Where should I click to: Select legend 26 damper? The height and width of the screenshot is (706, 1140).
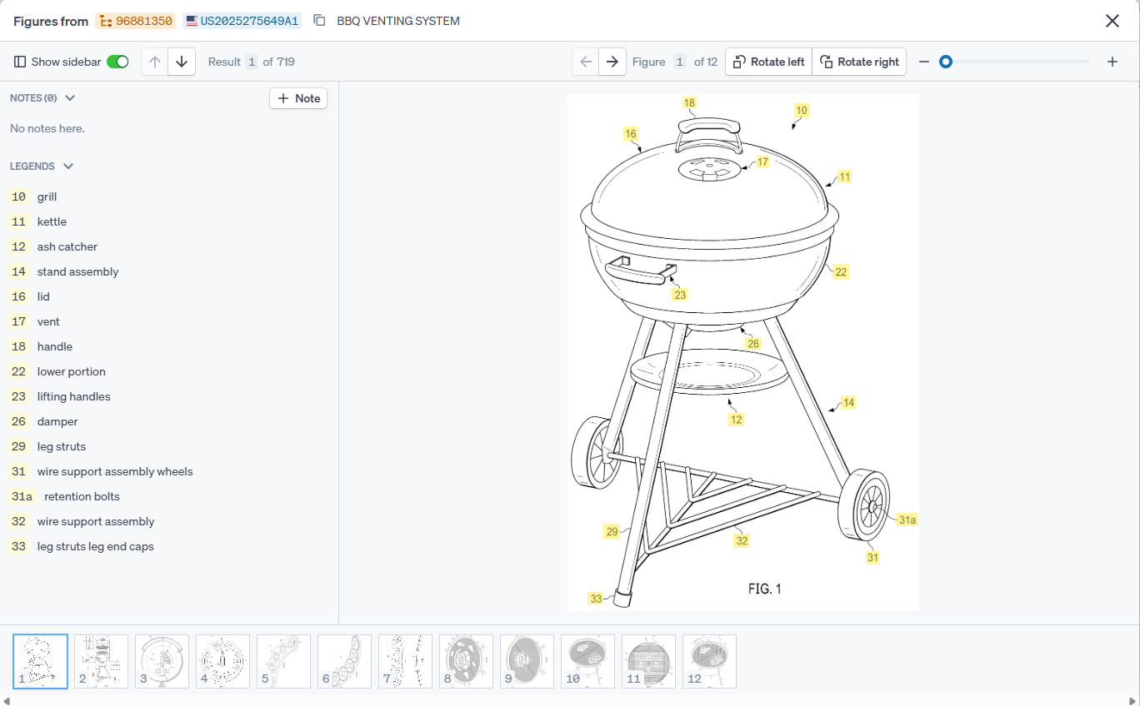43,421
